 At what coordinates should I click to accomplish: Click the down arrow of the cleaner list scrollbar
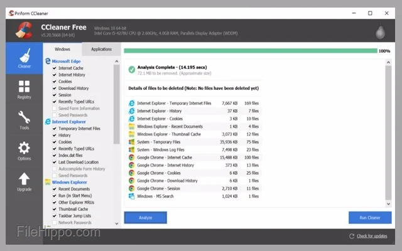pos(117,223)
